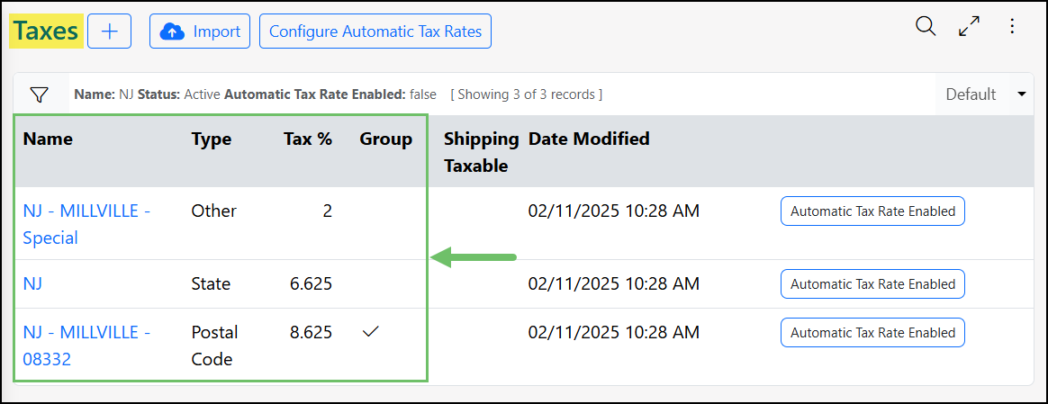The image size is (1048, 404).
Task: Expand the view with the fullscreen arrows icon
Action: [x=969, y=27]
